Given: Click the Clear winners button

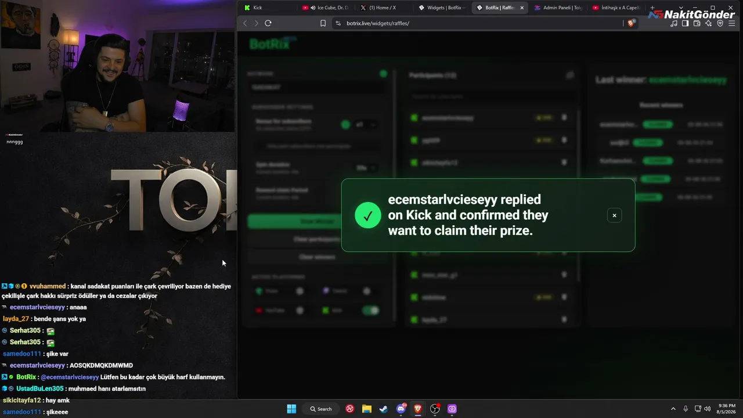Looking at the screenshot, I should point(316,257).
